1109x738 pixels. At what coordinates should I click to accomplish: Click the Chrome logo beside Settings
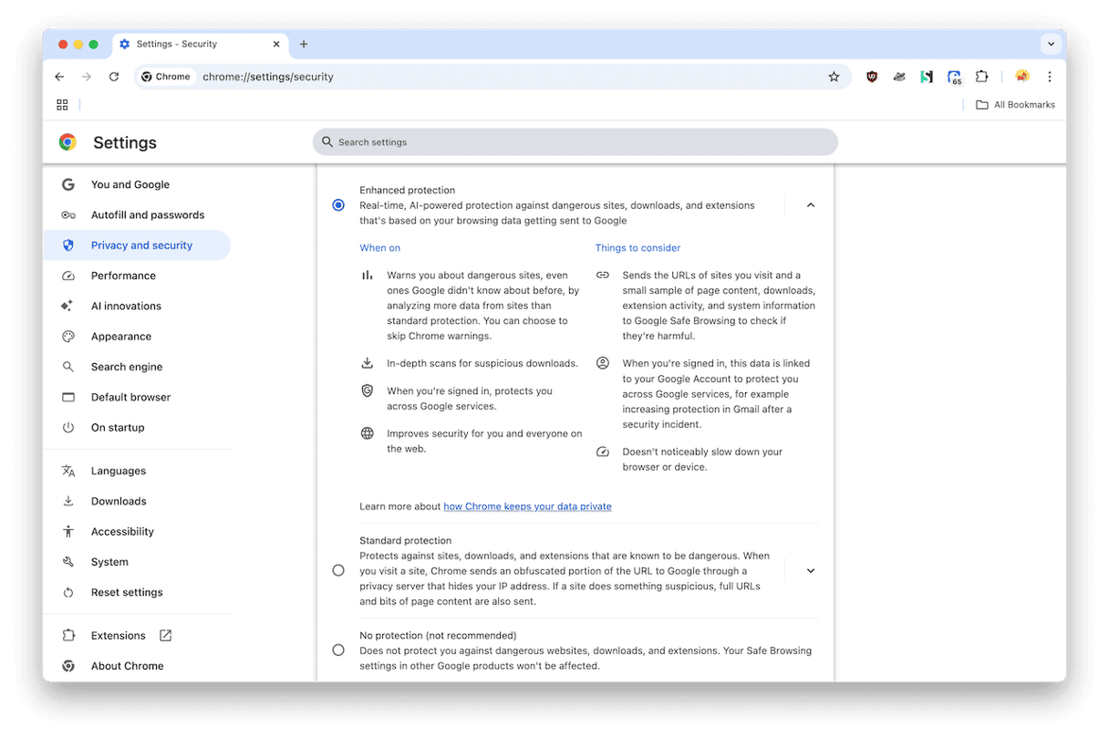67,142
